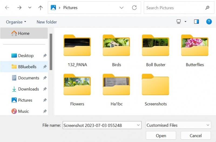Click the Forward navigation arrow

[x=19, y=8]
